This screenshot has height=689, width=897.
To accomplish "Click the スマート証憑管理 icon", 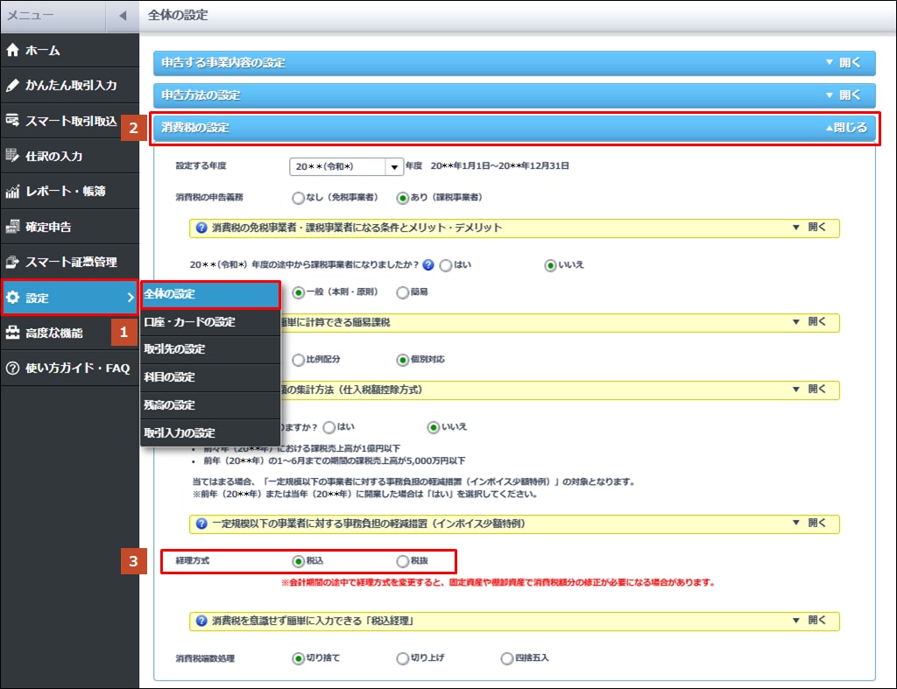I will pos(12,262).
